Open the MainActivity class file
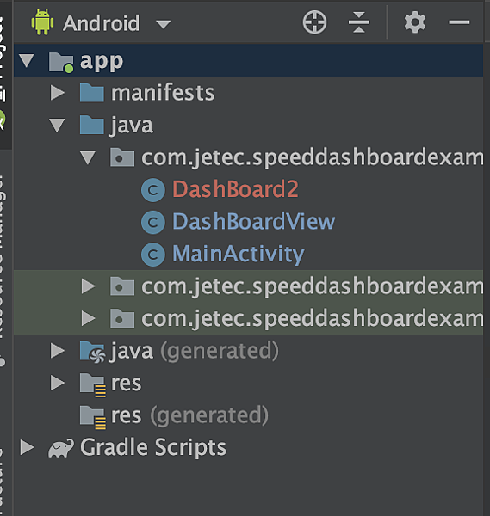This screenshot has height=516, width=490. [x=239, y=255]
